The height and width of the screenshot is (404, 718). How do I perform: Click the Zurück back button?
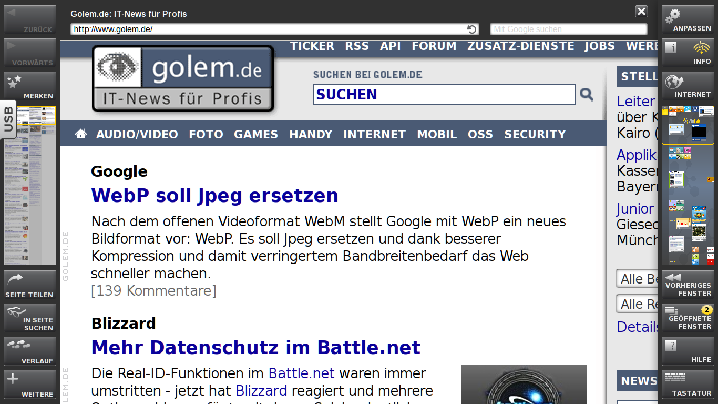tap(30, 20)
